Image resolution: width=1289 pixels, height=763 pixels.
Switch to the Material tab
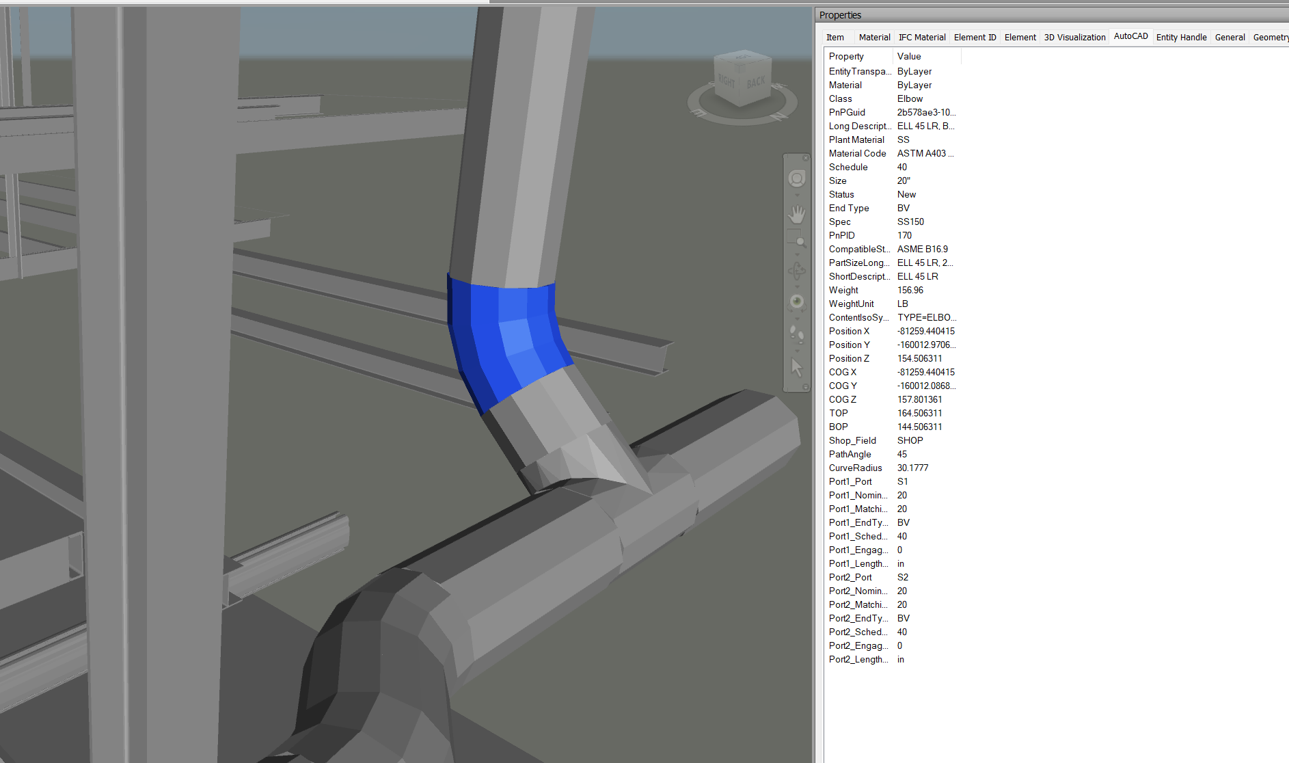(x=875, y=37)
